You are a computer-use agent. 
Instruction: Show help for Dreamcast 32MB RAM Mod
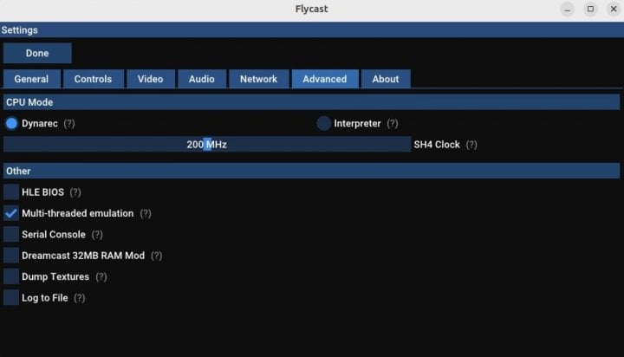tap(157, 256)
